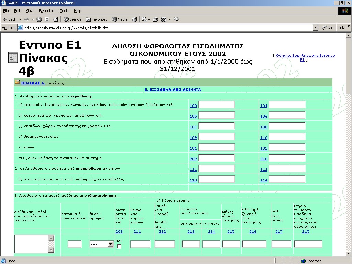Click the code 910 link

coord(264,159)
